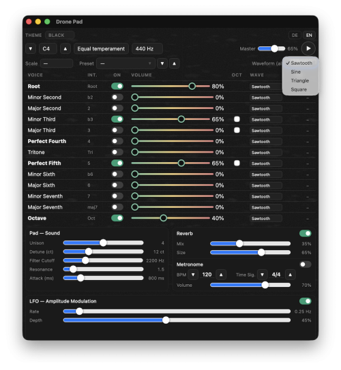Click the C4 note field
The width and height of the screenshot is (341, 370).
48,49
